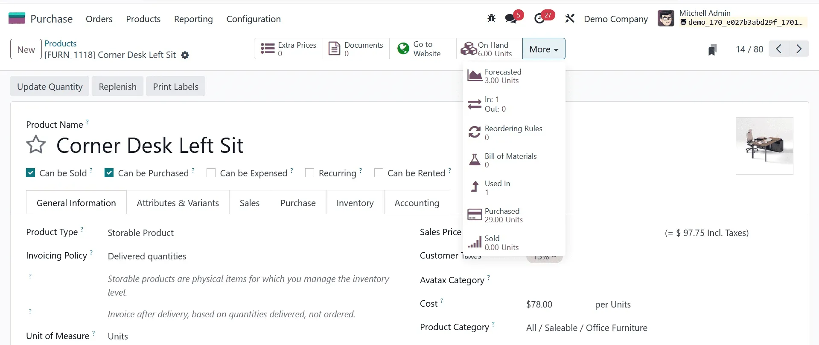The width and height of the screenshot is (819, 345).
Task: Open the debug bug icon
Action: pyautogui.click(x=491, y=18)
